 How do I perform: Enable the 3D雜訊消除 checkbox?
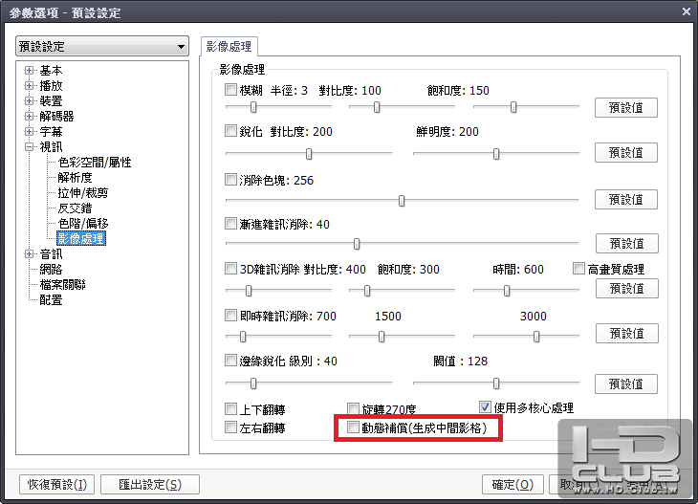pos(230,269)
